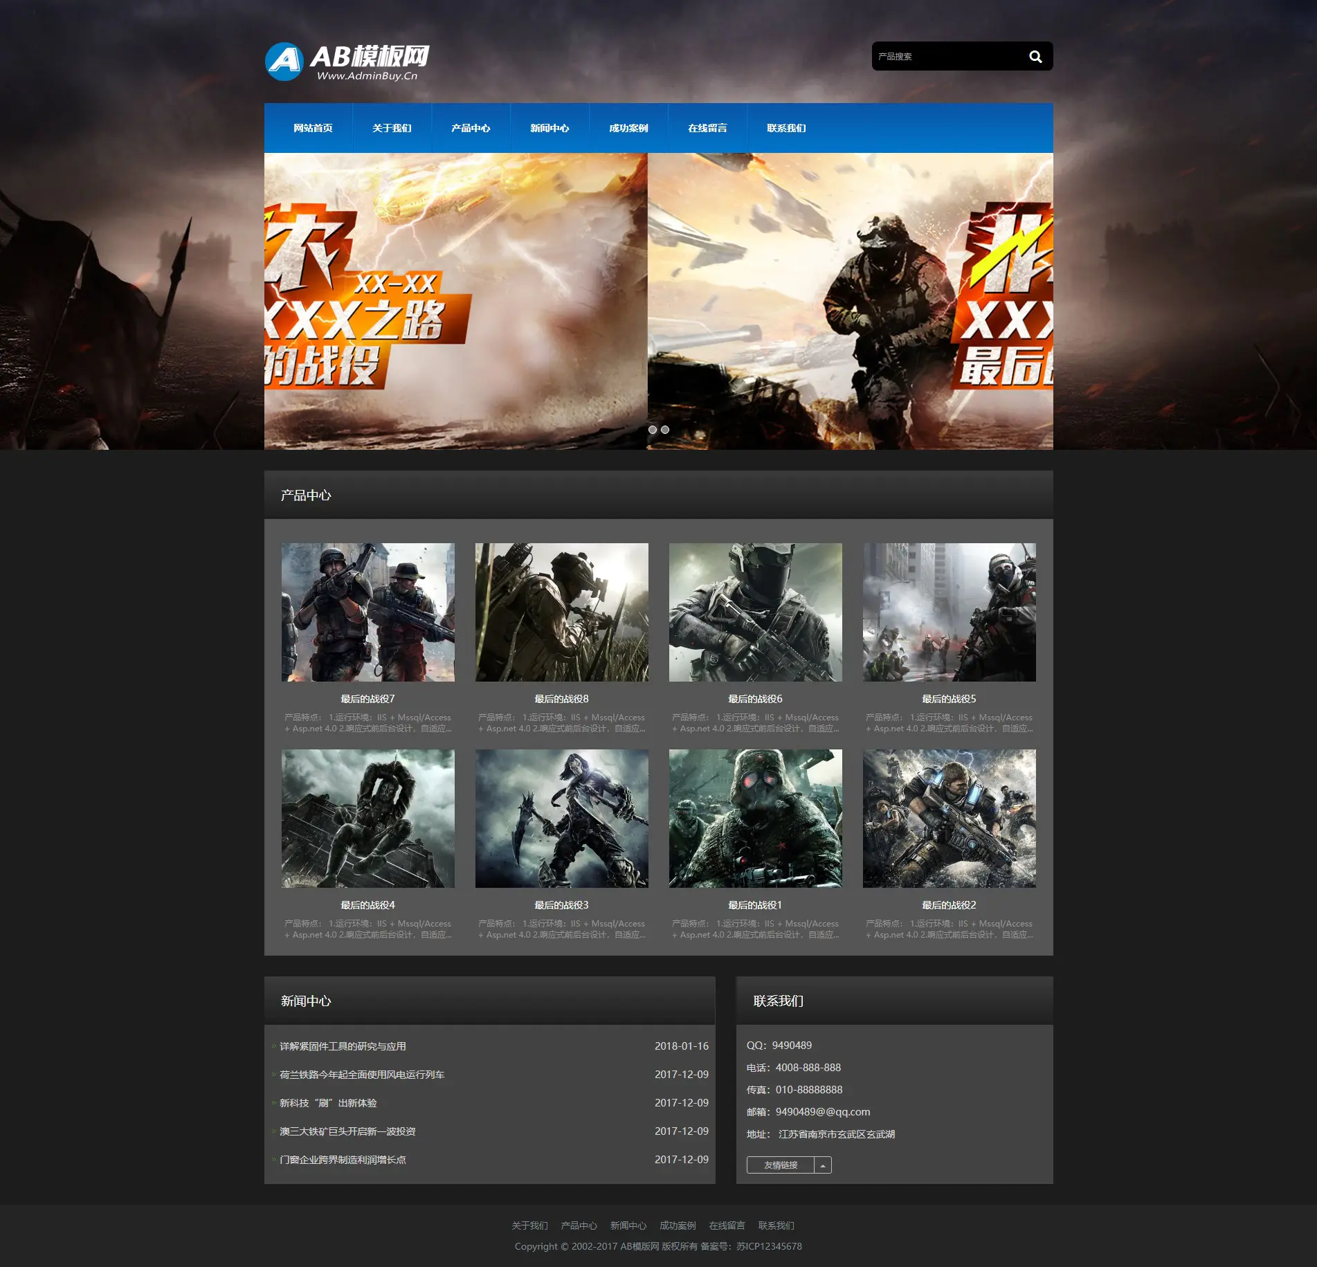Open 网站首页 in the navigation bar
The width and height of the screenshot is (1317, 1267).
pyautogui.click(x=313, y=128)
